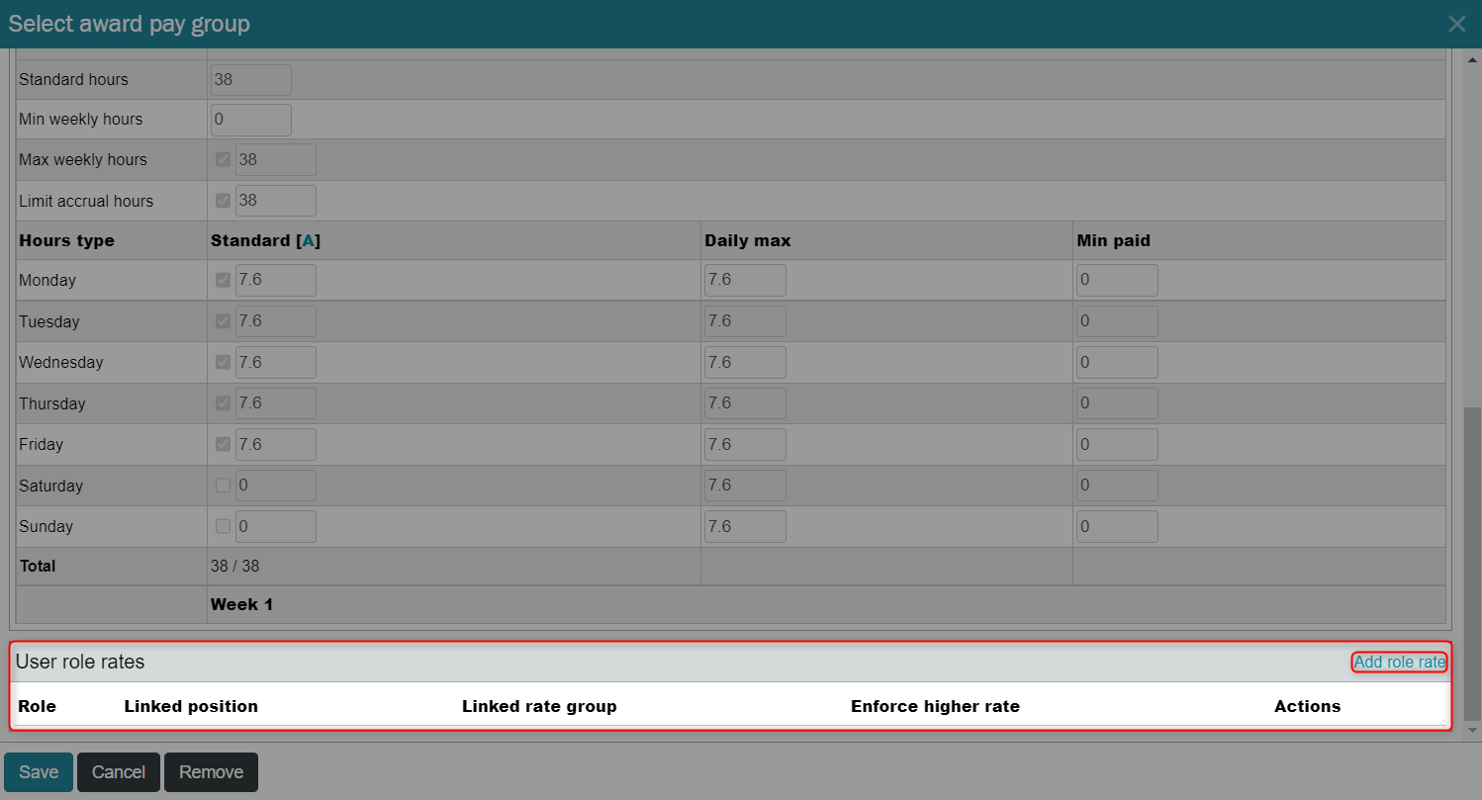Click the Linked position column header
The height and width of the screenshot is (800, 1482).
click(191, 706)
